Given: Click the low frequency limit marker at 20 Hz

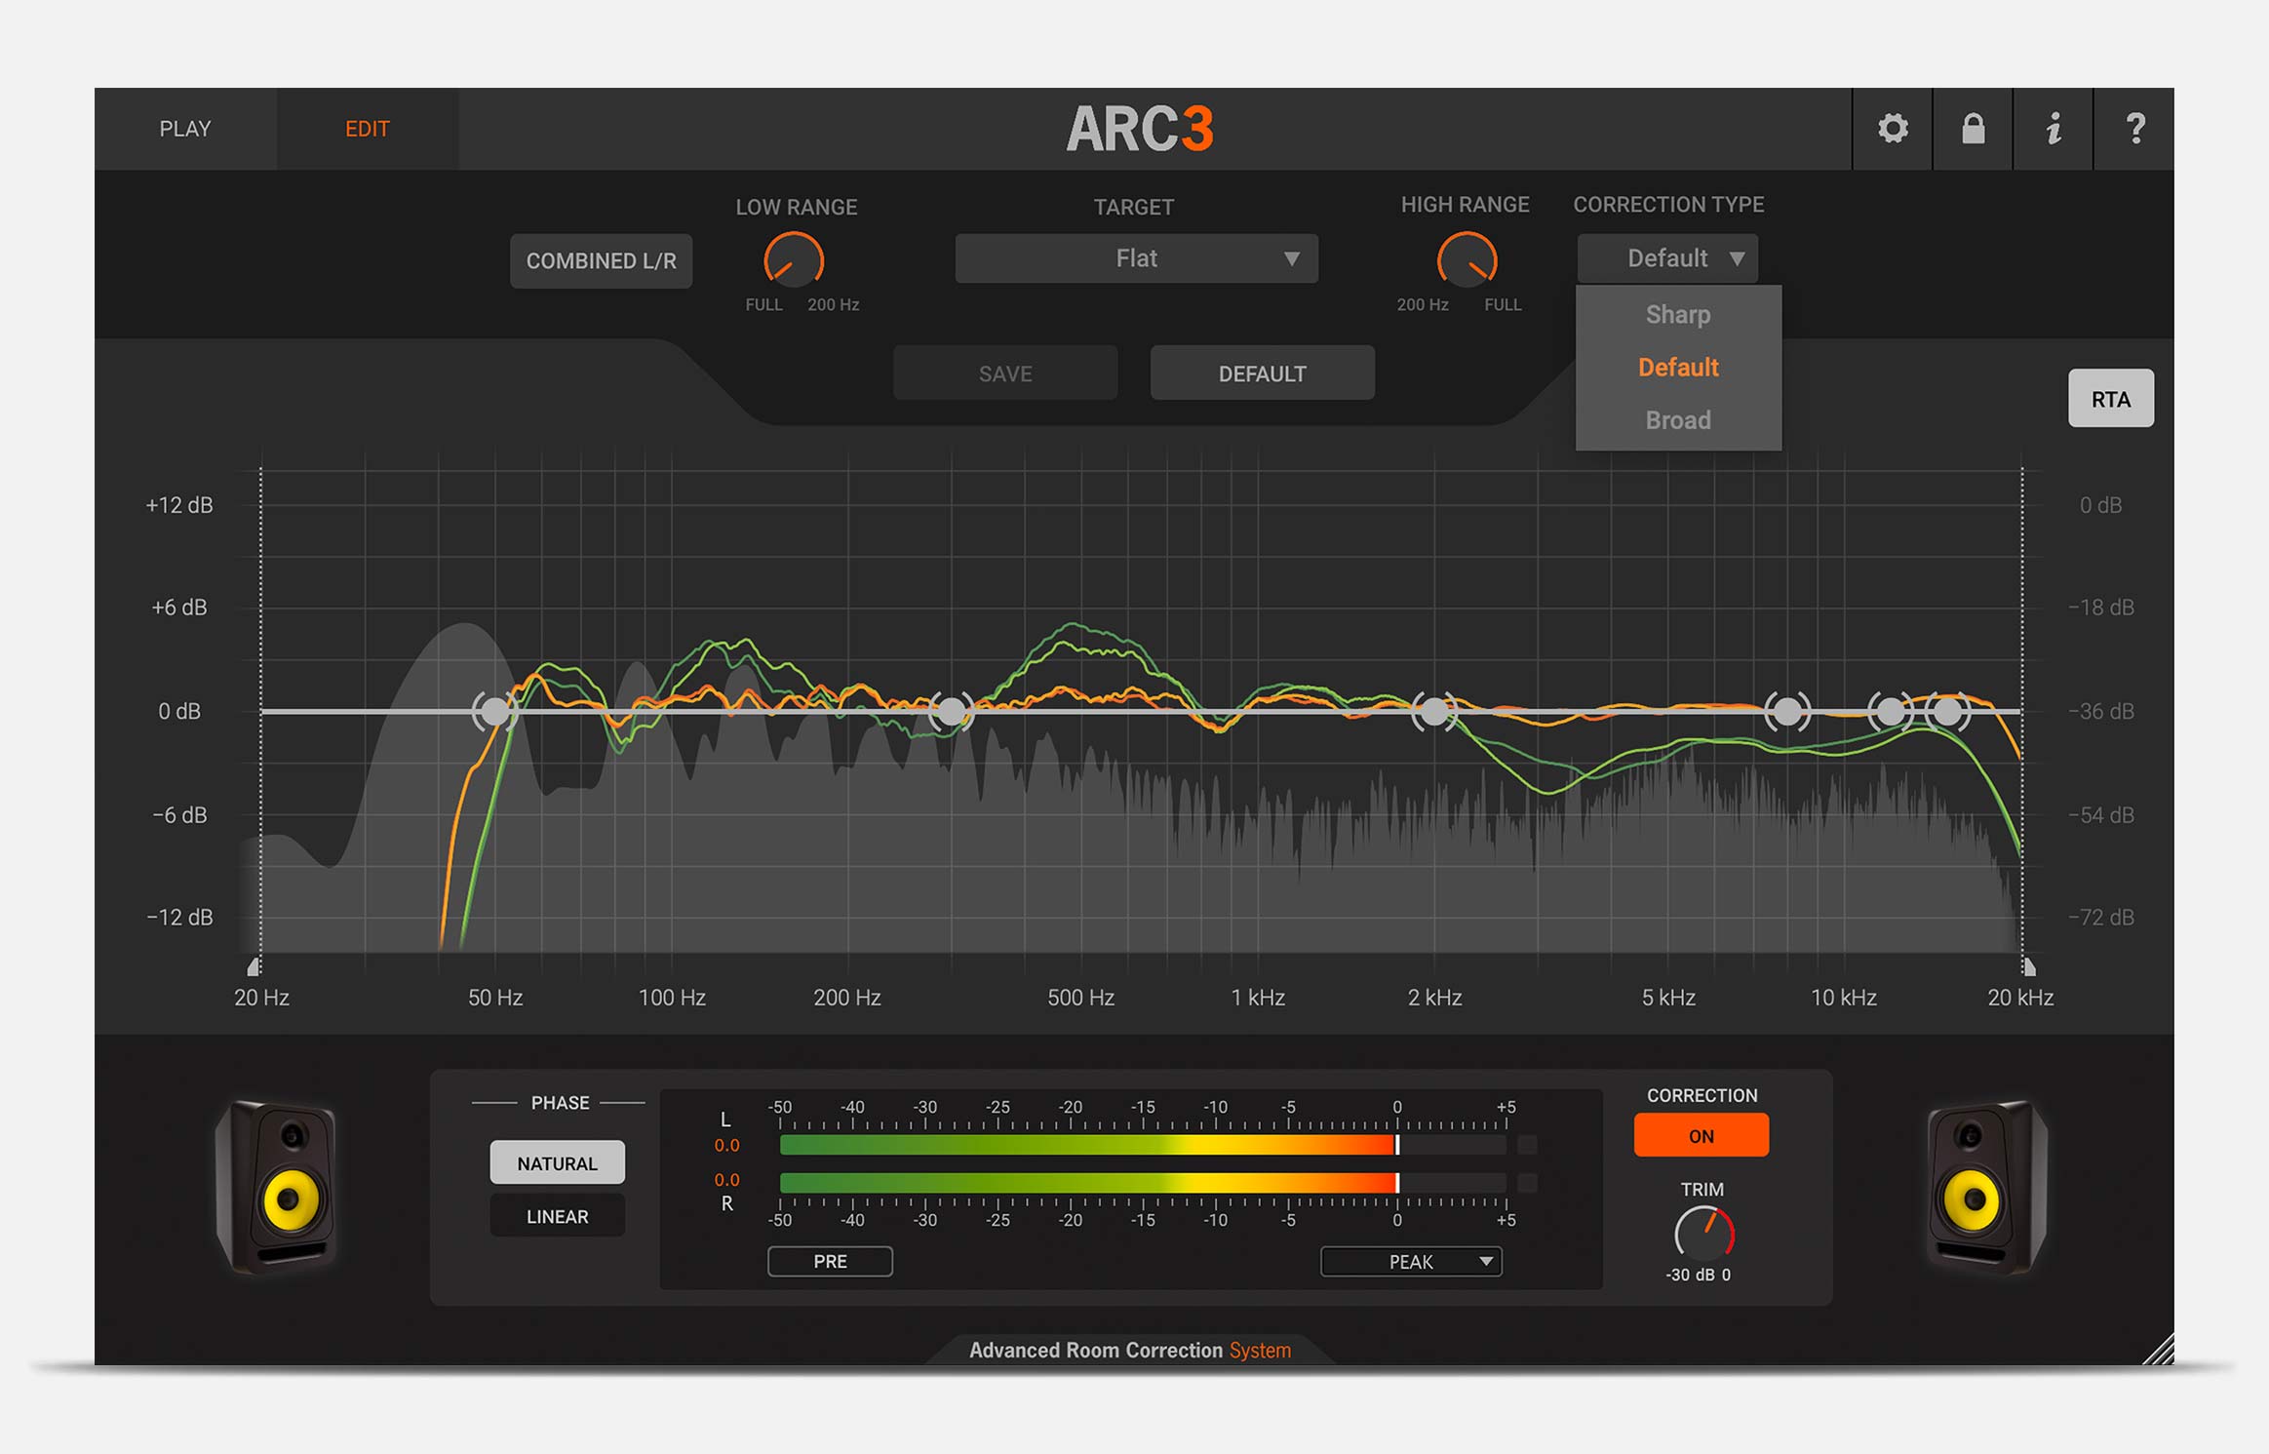Looking at the screenshot, I should click(x=254, y=966).
